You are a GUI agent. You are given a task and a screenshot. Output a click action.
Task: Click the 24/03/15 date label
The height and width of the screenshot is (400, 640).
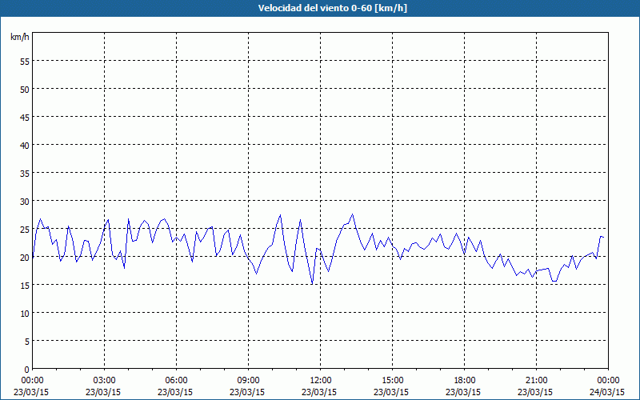[607, 392]
